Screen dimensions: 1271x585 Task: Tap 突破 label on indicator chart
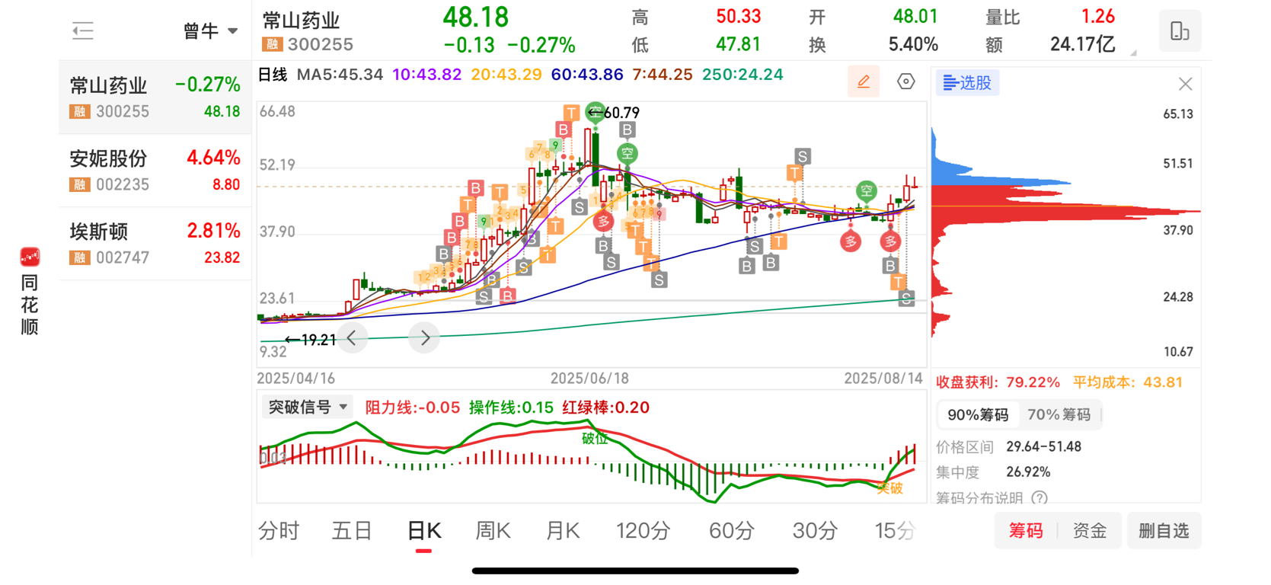(889, 488)
